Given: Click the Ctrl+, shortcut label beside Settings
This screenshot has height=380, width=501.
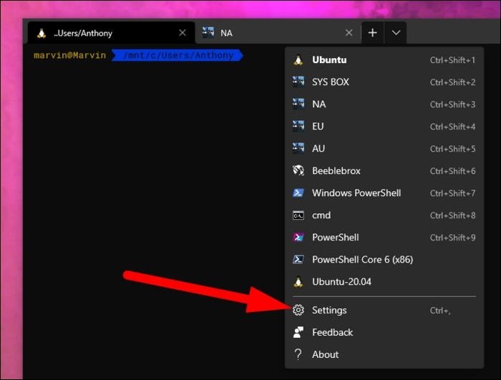Looking at the screenshot, I should [440, 311].
